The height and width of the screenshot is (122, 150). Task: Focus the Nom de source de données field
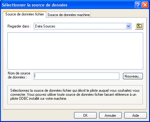77,76
